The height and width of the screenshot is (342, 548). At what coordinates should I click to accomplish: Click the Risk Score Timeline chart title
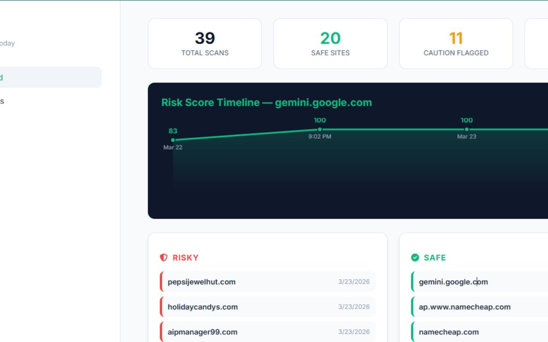point(267,103)
